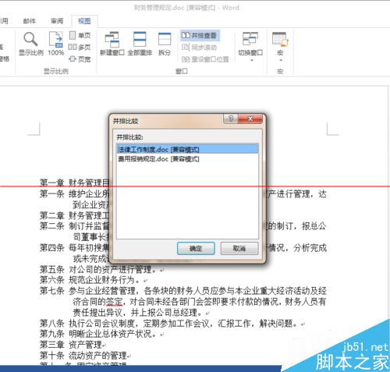Click the dialog help question mark
The height and width of the screenshot is (372, 390).
pyautogui.click(x=231, y=119)
